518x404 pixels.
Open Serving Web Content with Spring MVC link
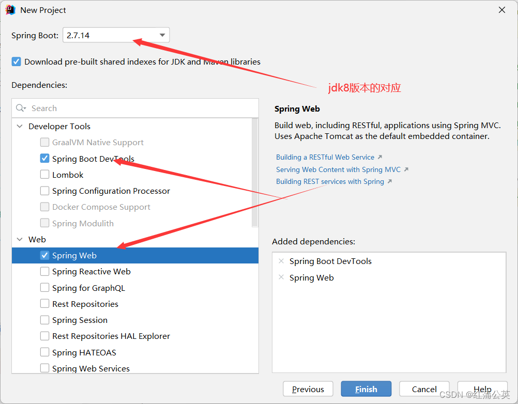pyautogui.click(x=338, y=169)
